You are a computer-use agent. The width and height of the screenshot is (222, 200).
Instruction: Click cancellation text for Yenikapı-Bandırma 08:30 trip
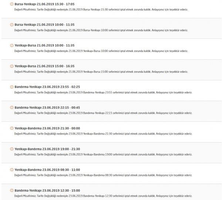pyautogui.click(x=103, y=175)
